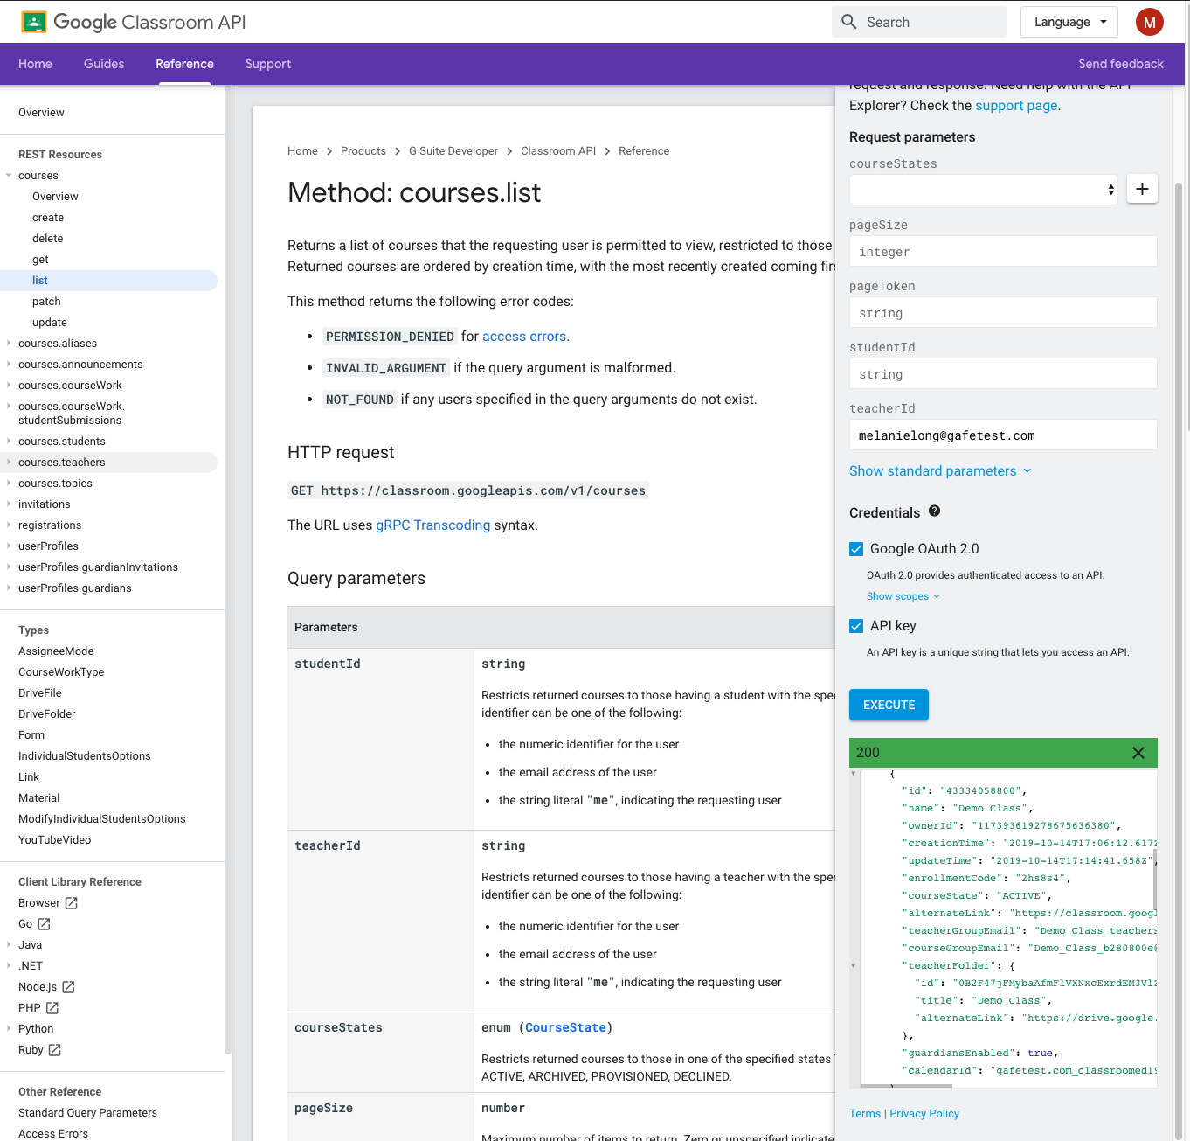This screenshot has height=1141, width=1190.
Task: Click Classroom API breadcrumb
Action: [558, 151]
